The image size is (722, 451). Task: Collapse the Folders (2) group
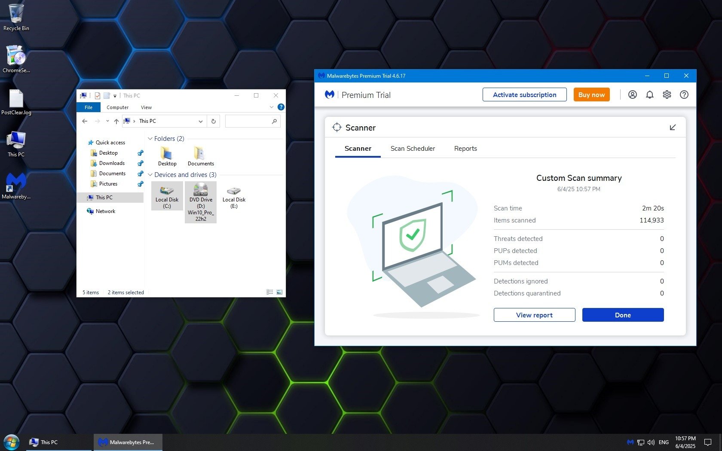click(150, 139)
